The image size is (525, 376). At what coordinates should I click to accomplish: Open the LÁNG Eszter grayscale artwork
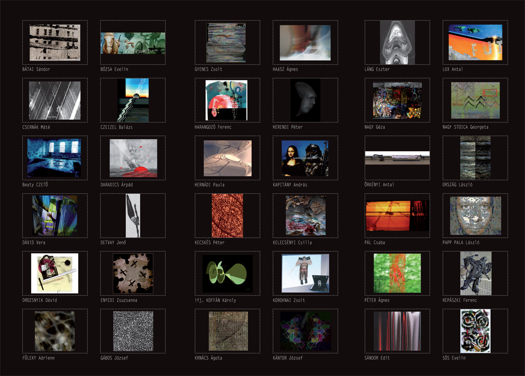click(397, 43)
